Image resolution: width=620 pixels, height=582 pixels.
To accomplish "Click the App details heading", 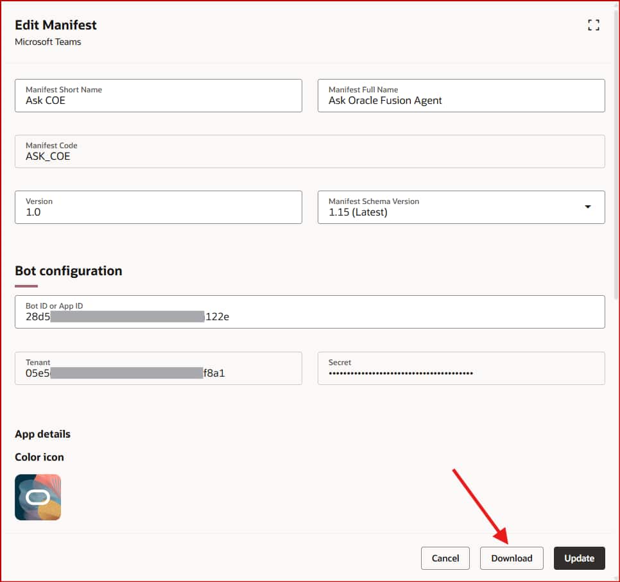I will 43,434.
